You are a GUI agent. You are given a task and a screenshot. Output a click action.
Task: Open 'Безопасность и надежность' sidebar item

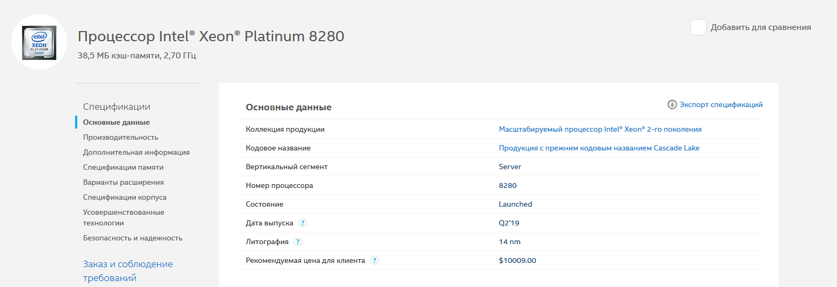coord(133,238)
